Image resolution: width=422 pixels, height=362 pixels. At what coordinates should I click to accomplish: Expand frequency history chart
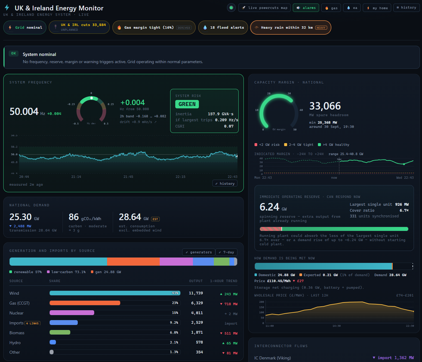pyautogui.click(x=225, y=184)
